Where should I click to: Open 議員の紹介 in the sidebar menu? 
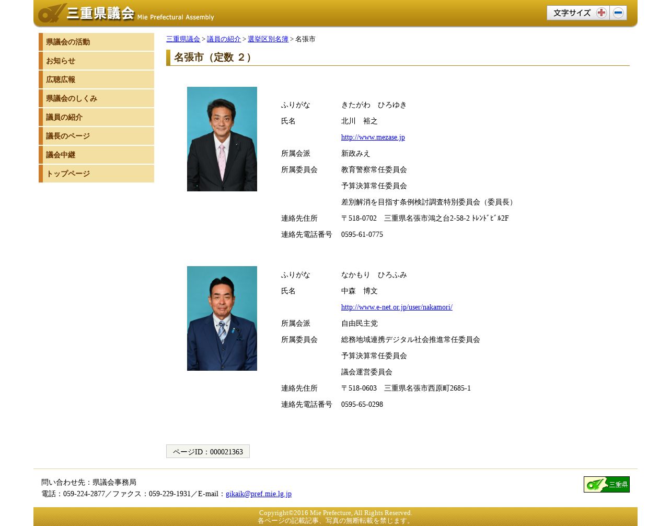click(x=97, y=117)
